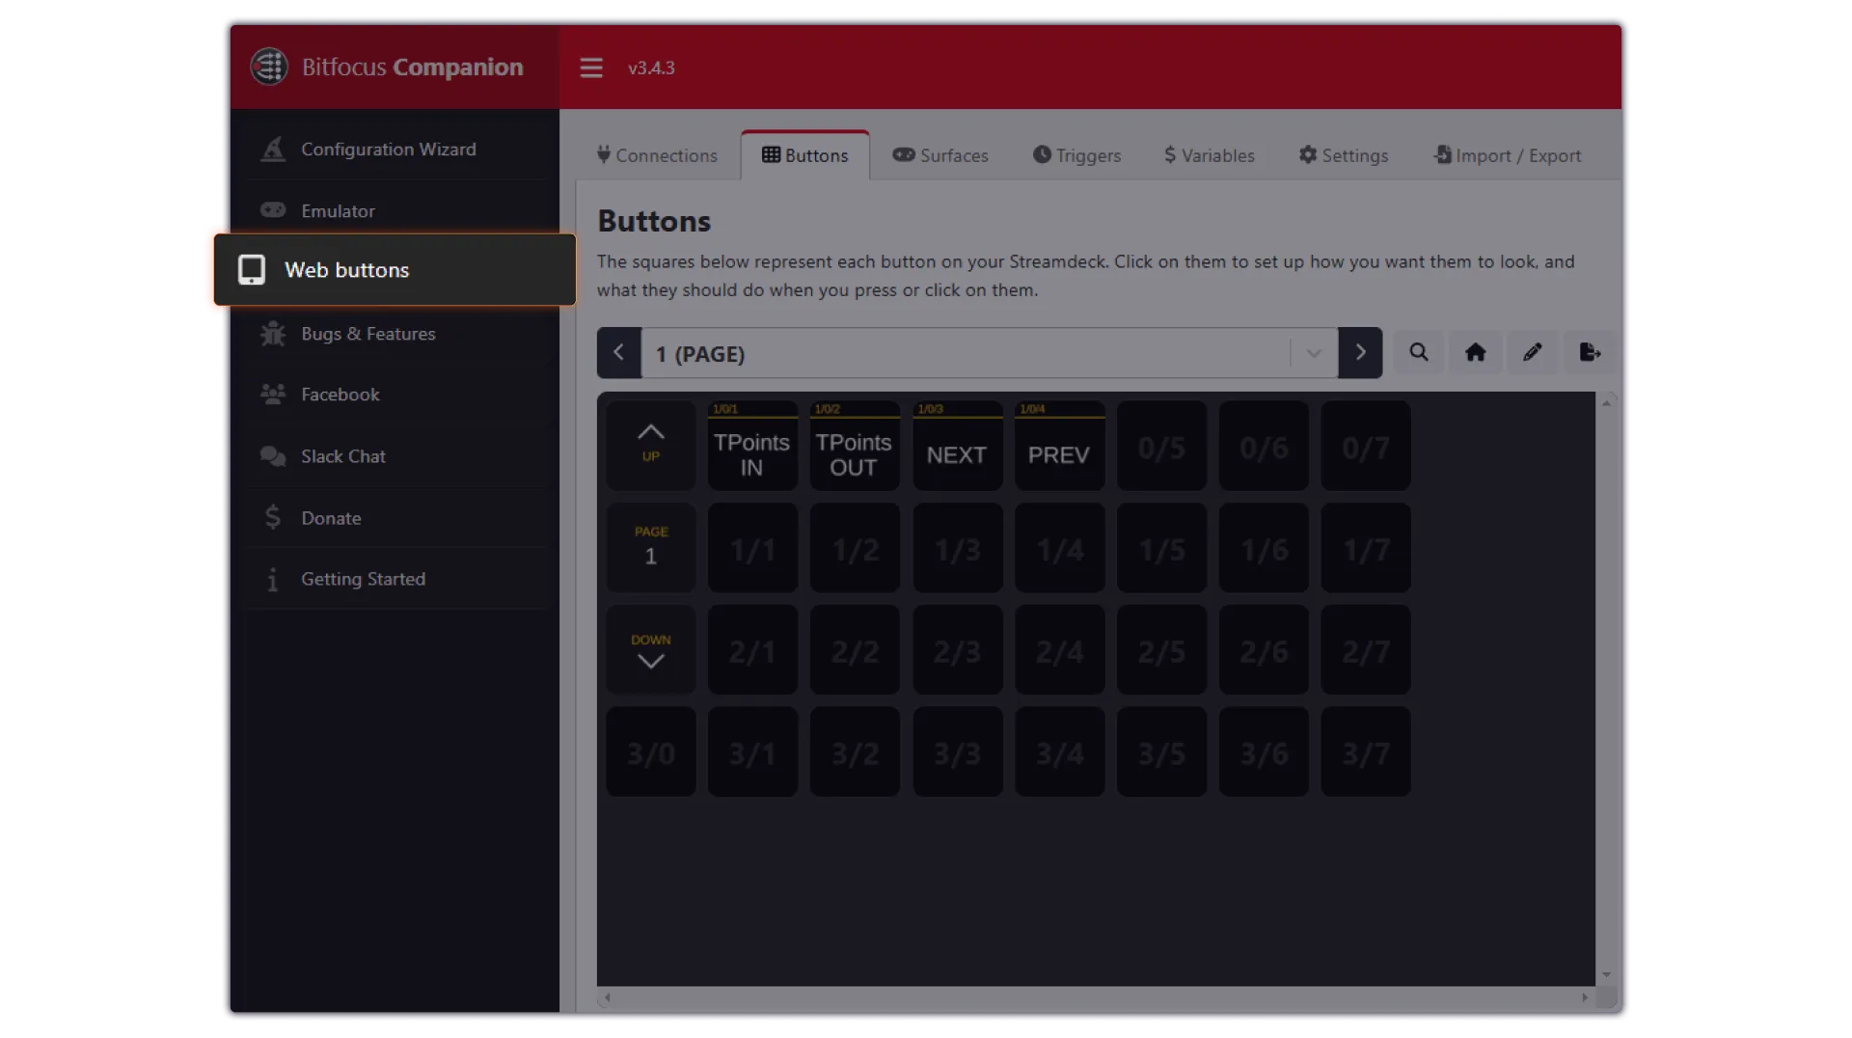Open the Configuration Wizard
1852x1038 pixels.
tap(395, 150)
